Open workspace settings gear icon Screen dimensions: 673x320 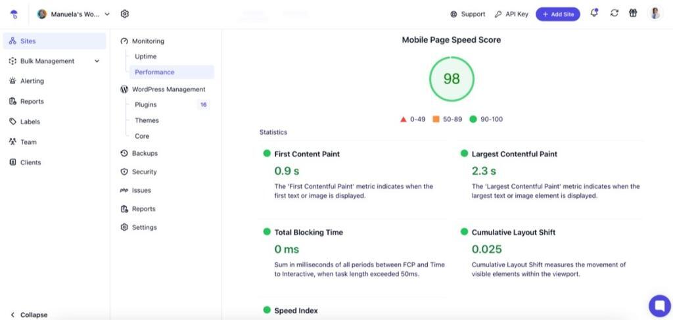tap(125, 14)
